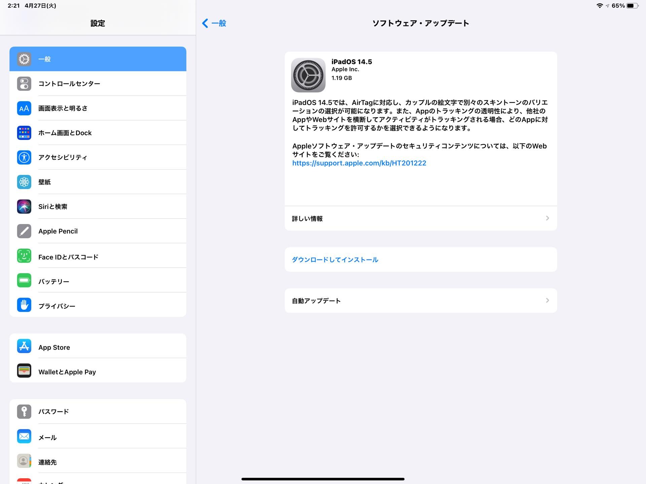Tap the 壁紙 flower icon
The width and height of the screenshot is (646, 484).
click(24, 182)
